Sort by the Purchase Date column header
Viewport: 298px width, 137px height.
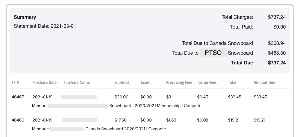[44, 82]
